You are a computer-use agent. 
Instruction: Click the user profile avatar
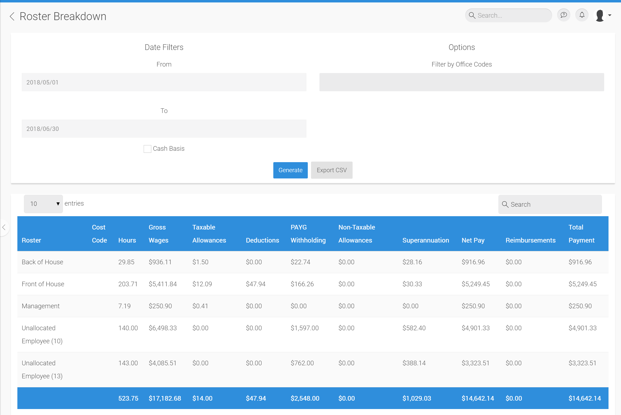point(600,15)
